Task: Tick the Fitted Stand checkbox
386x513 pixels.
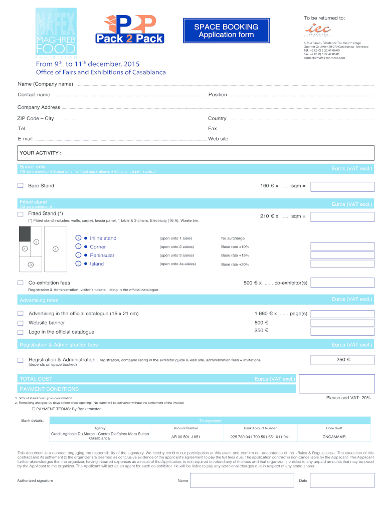Action: [21, 214]
